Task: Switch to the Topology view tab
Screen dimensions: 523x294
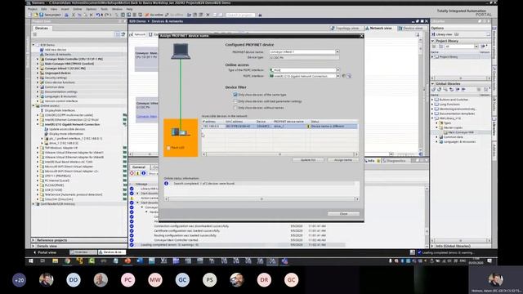Action: tap(345, 29)
